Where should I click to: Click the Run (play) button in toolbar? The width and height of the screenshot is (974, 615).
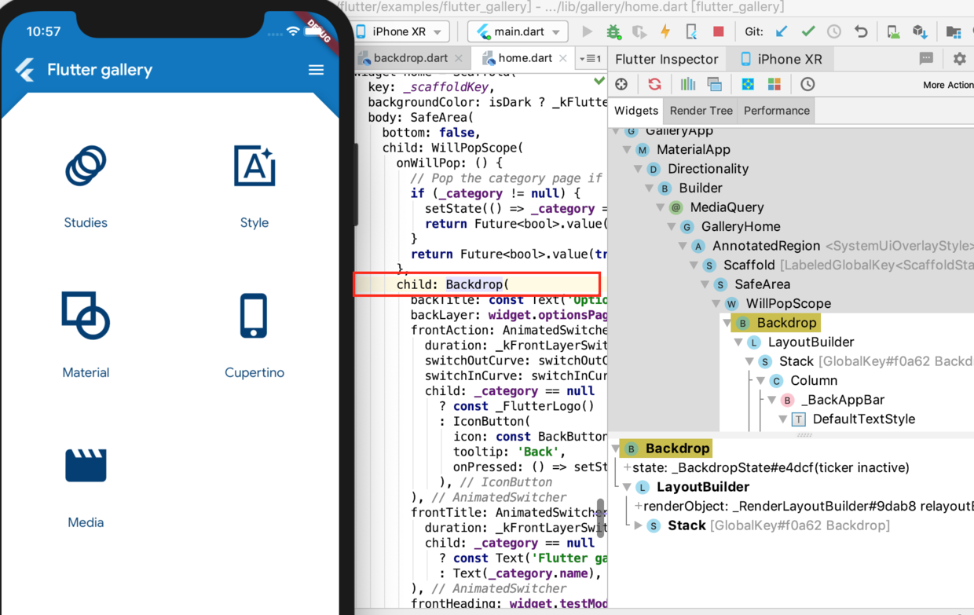587,31
